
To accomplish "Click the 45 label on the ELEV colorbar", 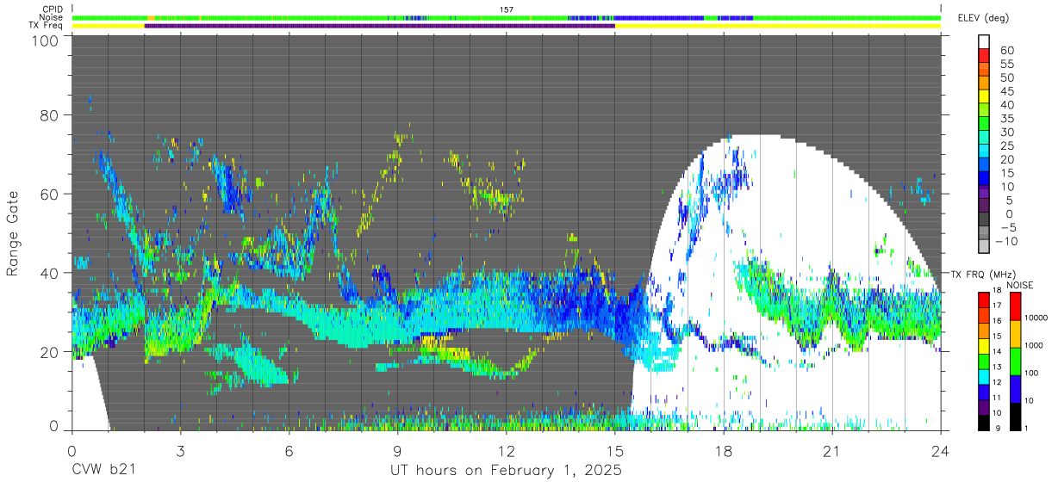I will (1006, 91).
